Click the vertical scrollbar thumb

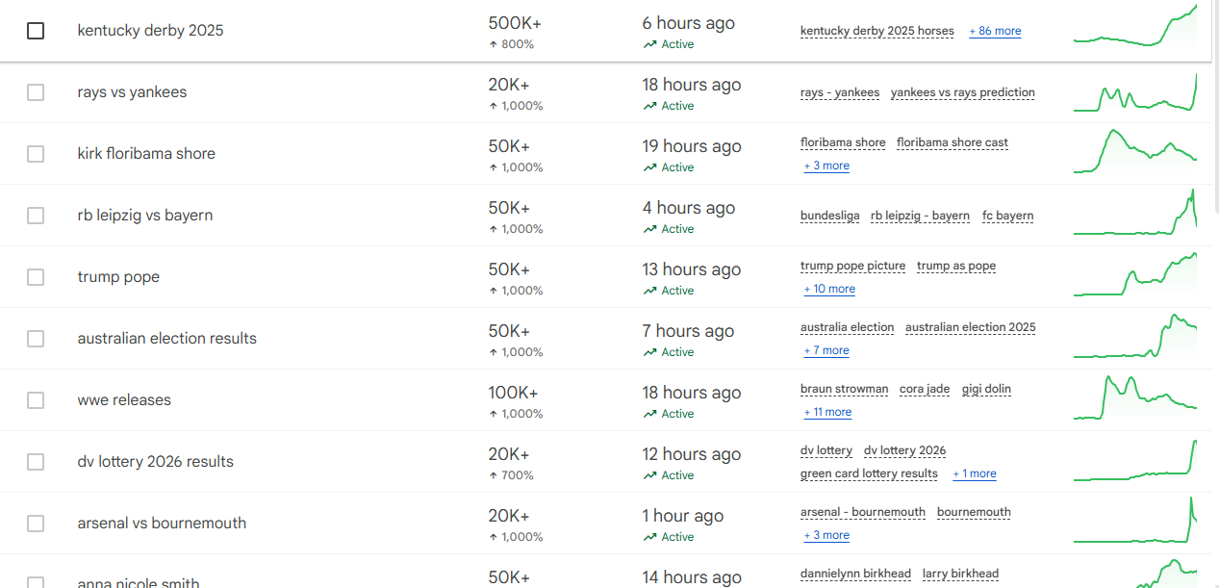1215,106
